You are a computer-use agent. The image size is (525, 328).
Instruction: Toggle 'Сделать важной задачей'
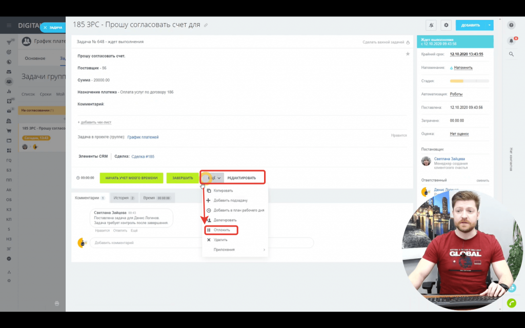pyautogui.click(x=383, y=42)
